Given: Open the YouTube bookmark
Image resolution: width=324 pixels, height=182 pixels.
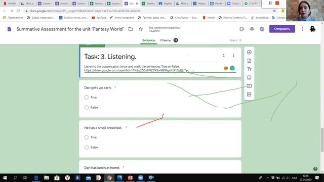Looking at the screenshot, I should (99, 18).
